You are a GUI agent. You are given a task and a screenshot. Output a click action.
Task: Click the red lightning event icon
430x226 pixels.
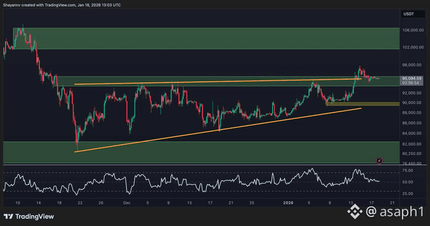tap(379, 160)
